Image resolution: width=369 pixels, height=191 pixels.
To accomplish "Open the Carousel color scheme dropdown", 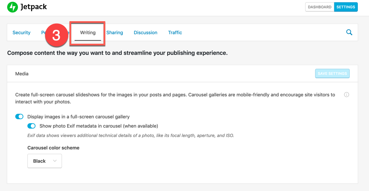I will [x=45, y=161].
